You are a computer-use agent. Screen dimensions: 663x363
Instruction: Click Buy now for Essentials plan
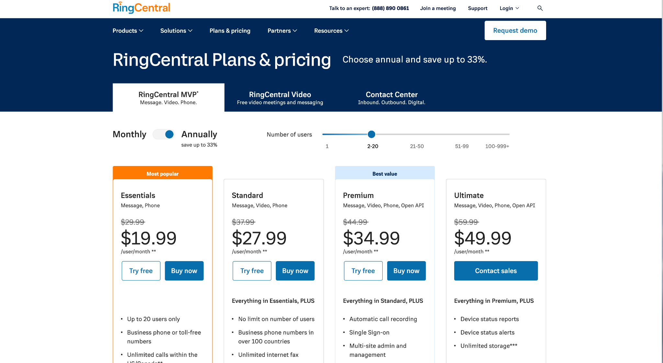[184, 271]
